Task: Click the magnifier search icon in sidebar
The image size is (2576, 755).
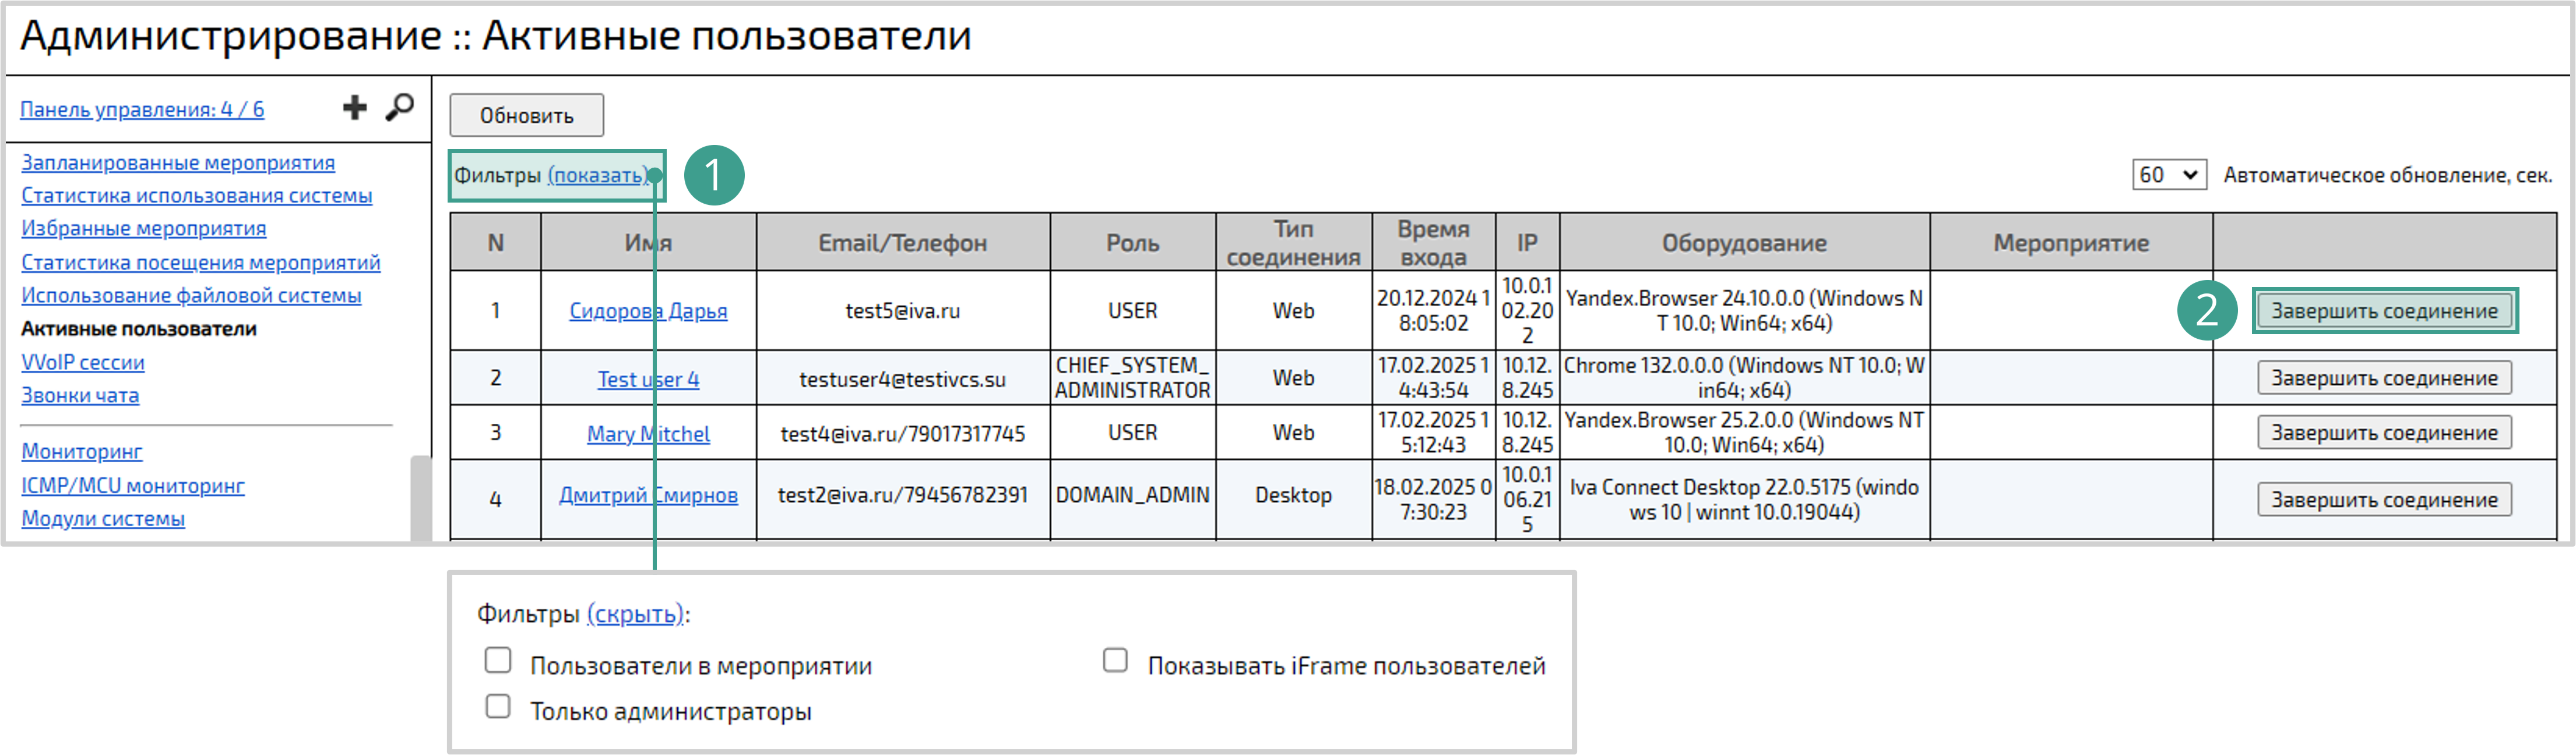Action: click(x=400, y=107)
